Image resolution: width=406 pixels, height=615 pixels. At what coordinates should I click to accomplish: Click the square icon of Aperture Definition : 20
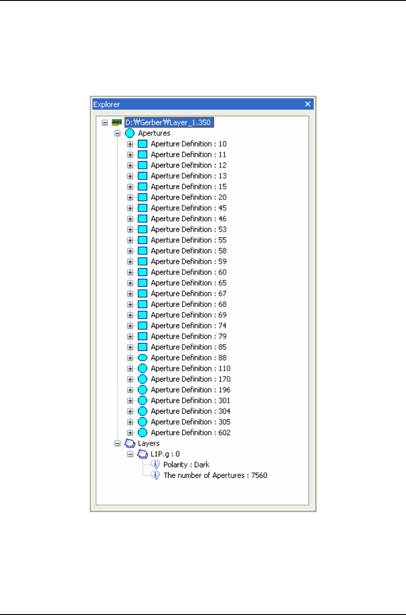(142, 197)
